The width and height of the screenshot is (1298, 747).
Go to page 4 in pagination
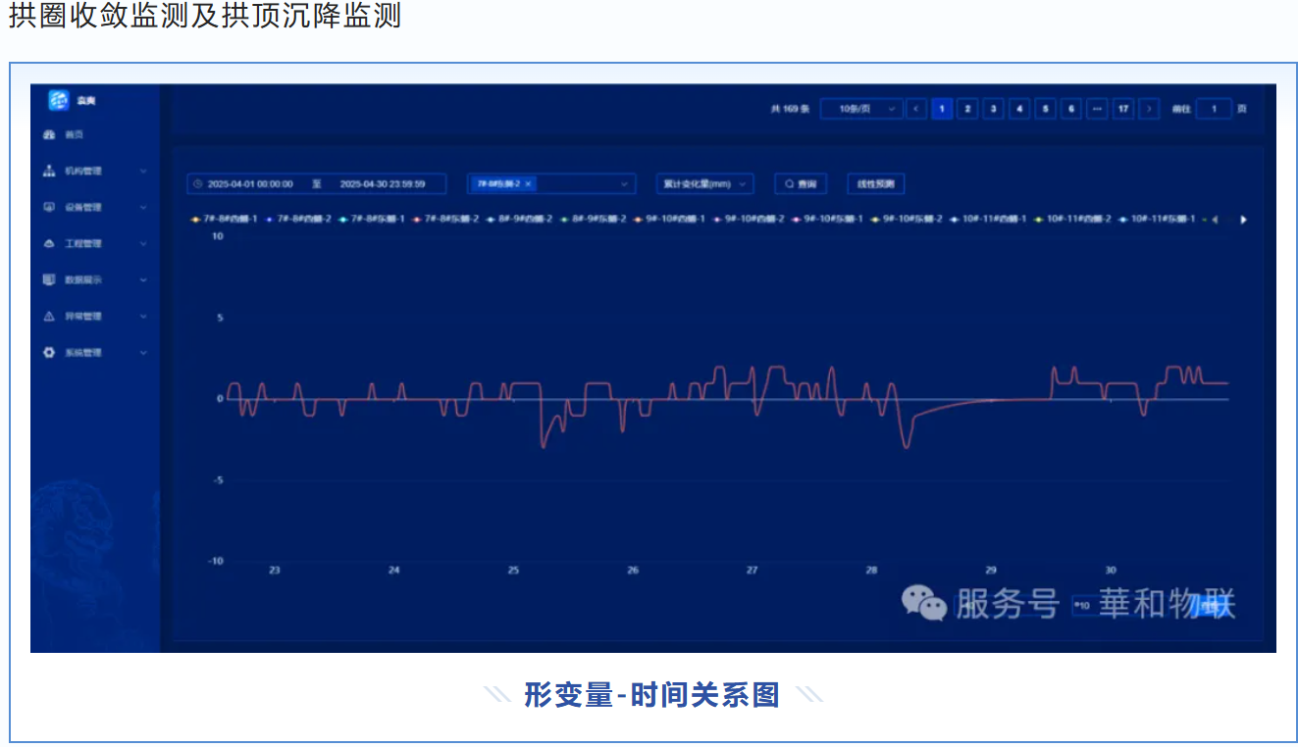(1019, 109)
